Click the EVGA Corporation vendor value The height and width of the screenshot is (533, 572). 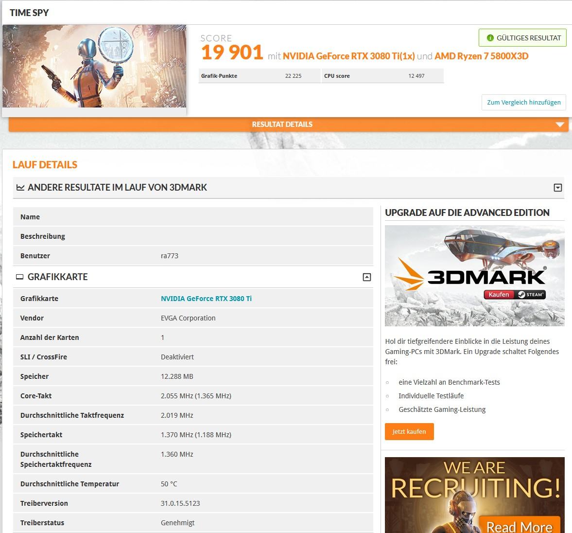[188, 318]
